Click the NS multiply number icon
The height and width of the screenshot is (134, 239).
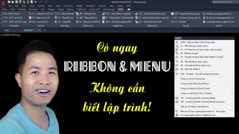pos(30,18)
